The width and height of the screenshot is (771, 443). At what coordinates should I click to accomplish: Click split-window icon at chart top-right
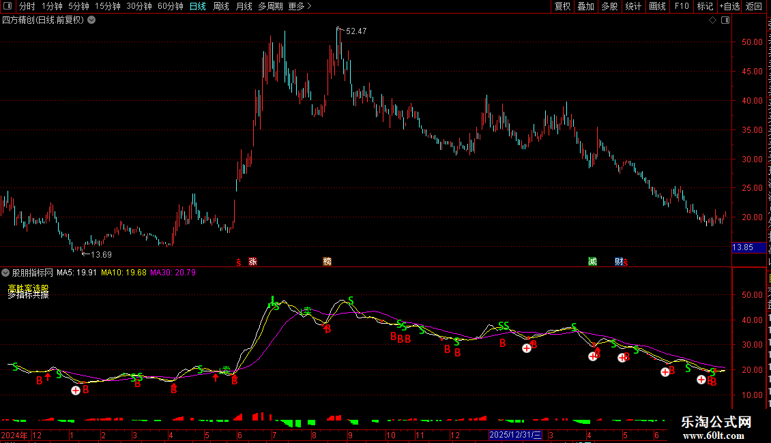(x=725, y=20)
